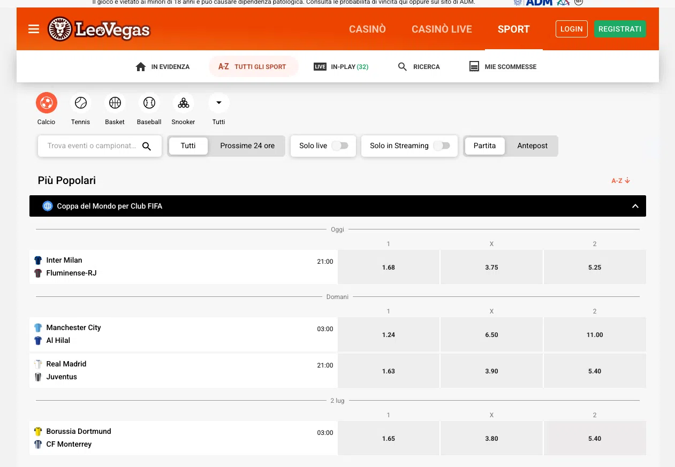Click the Juventus jersey icon

38,377
